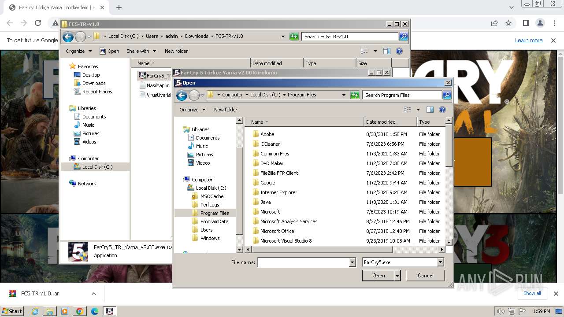The height and width of the screenshot is (317, 564).
Task: Select the Internet Explorer folder
Action: point(278,192)
